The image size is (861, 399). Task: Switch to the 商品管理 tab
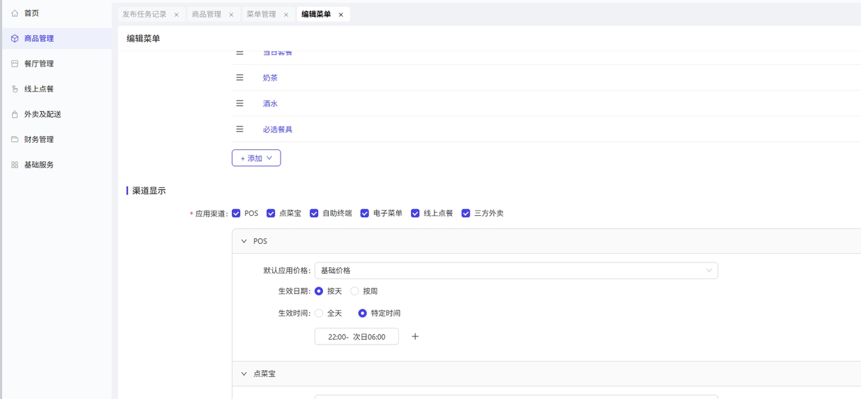[x=206, y=14]
